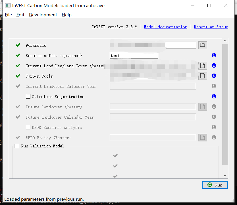Click the Workspace path input field
This screenshot has width=237, height=205.
point(153,45)
